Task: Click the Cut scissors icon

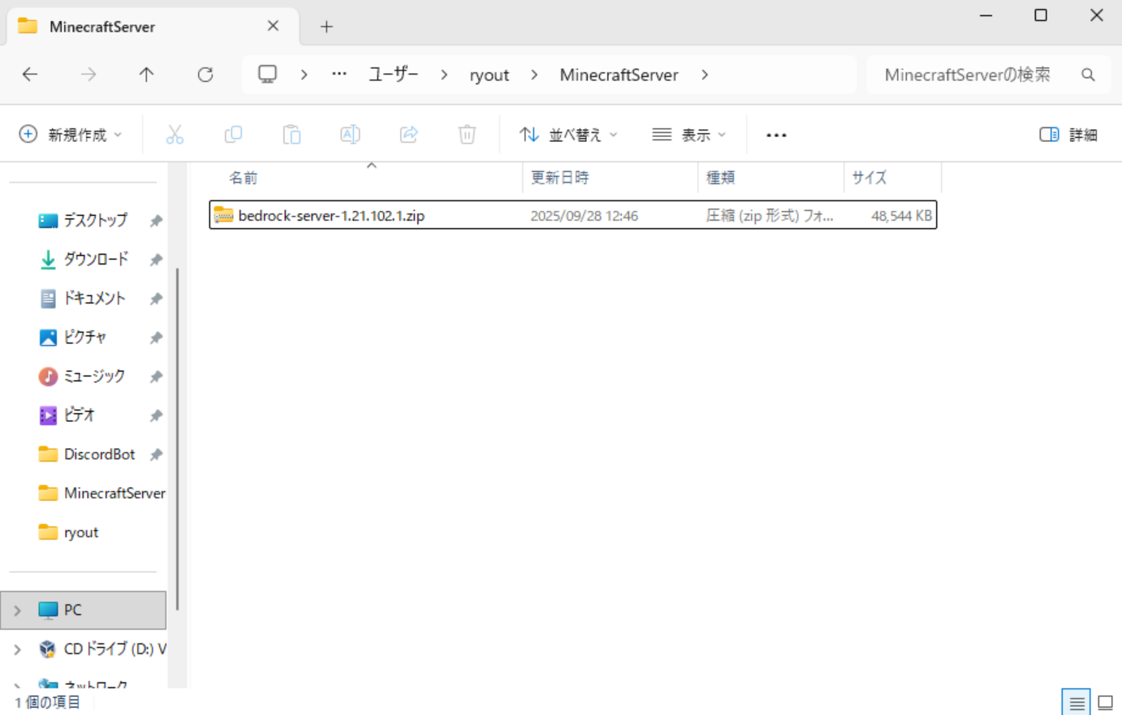Action: coord(175,135)
